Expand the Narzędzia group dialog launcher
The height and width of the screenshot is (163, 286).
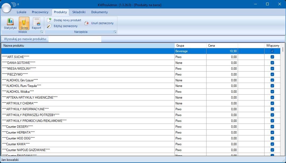(x=115, y=32)
